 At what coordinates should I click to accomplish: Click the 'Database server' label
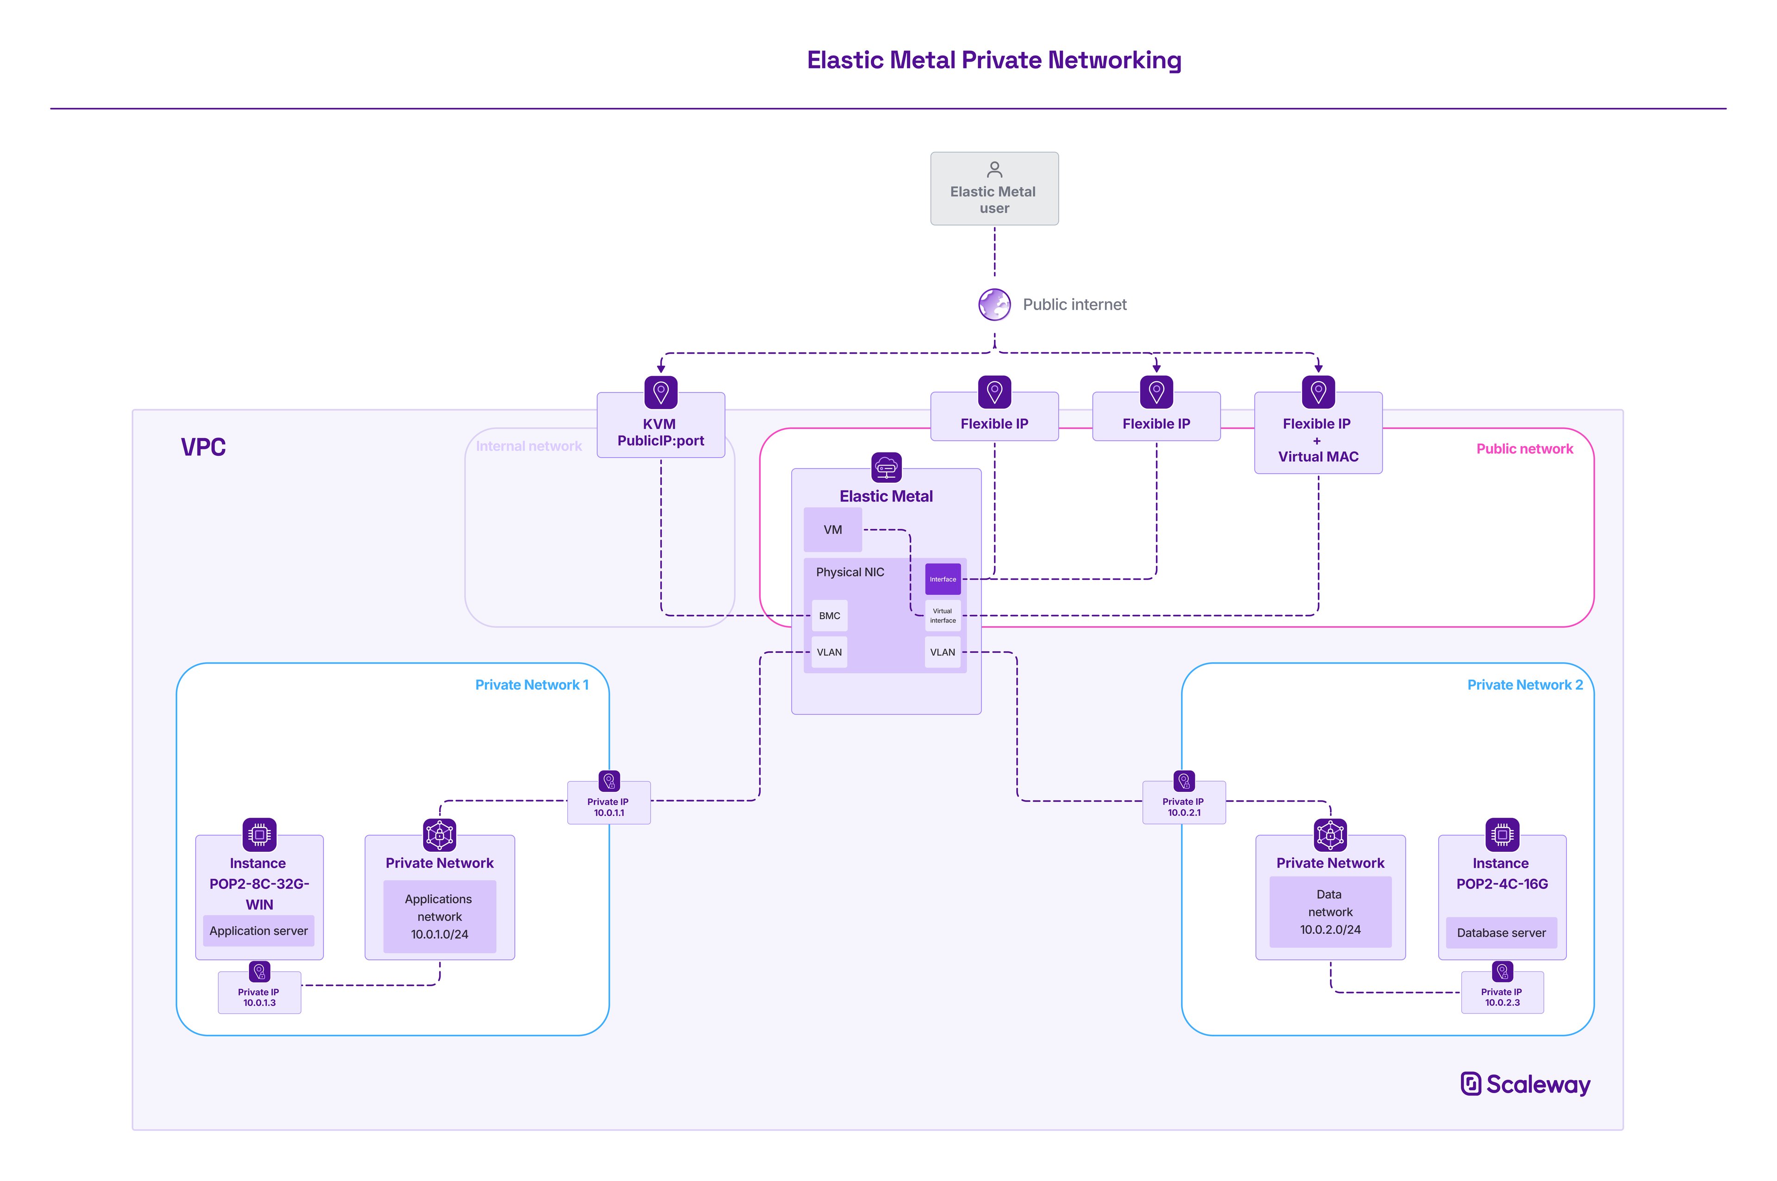[x=1501, y=932]
